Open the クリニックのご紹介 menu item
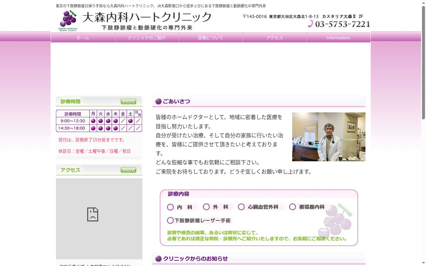 (147, 38)
